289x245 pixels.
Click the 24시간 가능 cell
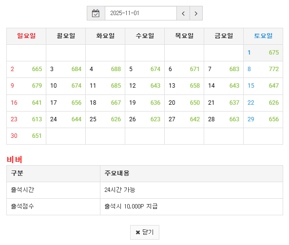(x=192, y=190)
